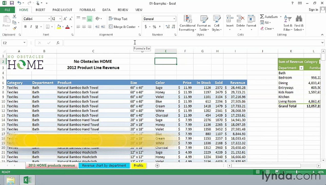Switch to INSERT ribbon tab

click(40, 10)
